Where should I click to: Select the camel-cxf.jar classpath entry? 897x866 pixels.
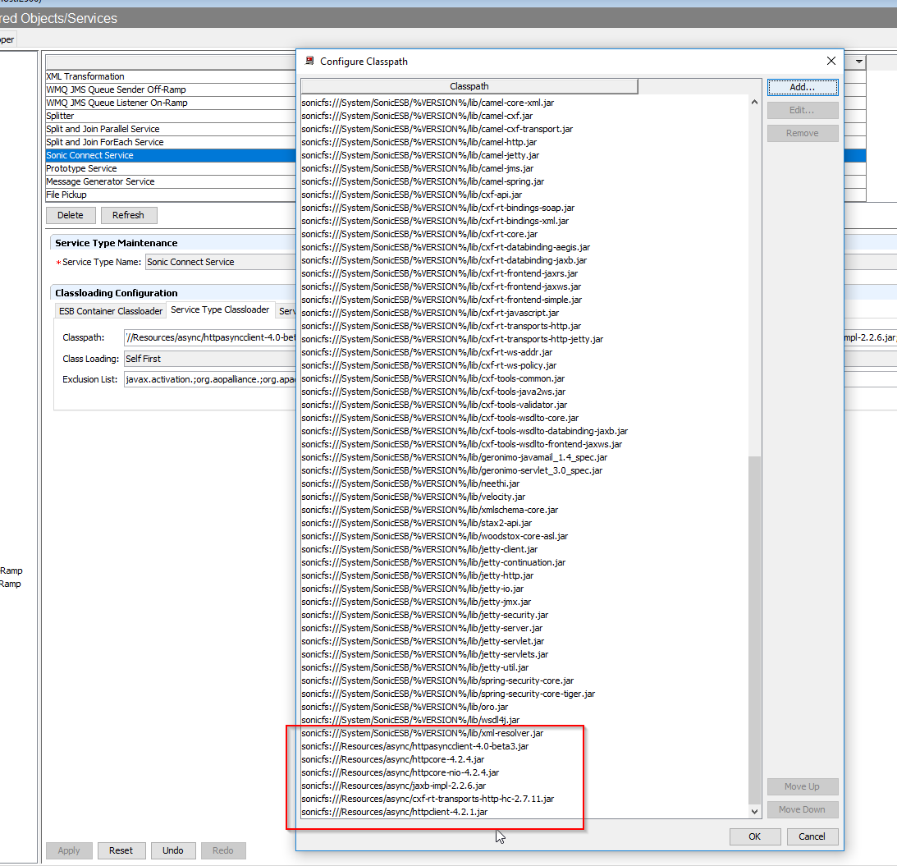(417, 116)
